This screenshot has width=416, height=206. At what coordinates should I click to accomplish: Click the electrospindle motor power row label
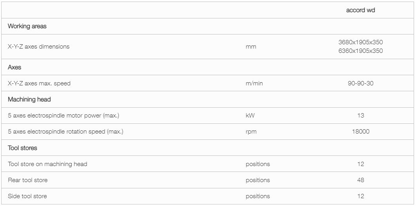coord(63,116)
